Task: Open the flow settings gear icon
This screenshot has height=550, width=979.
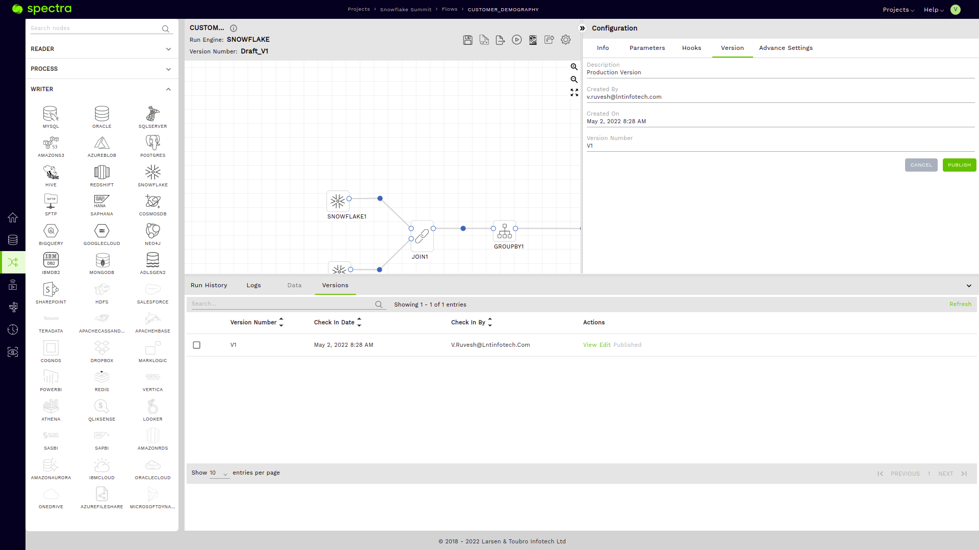Action: point(565,40)
